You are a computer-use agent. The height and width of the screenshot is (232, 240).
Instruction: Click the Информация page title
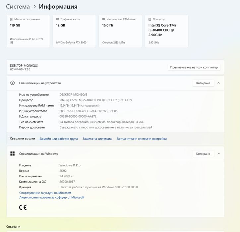point(58,7)
